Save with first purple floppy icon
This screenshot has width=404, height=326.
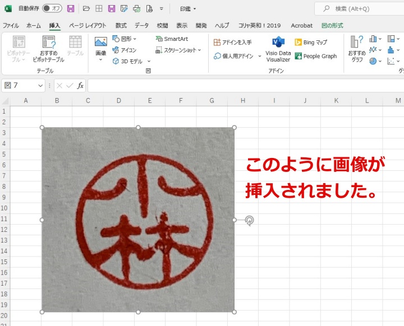click(71, 8)
